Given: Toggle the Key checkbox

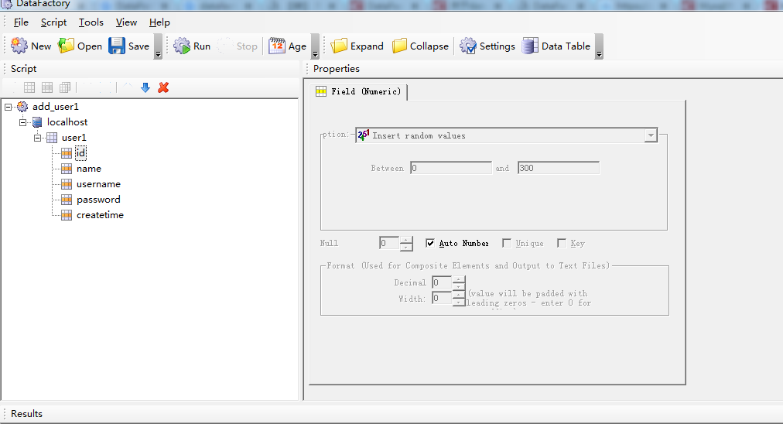Looking at the screenshot, I should [x=562, y=243].
